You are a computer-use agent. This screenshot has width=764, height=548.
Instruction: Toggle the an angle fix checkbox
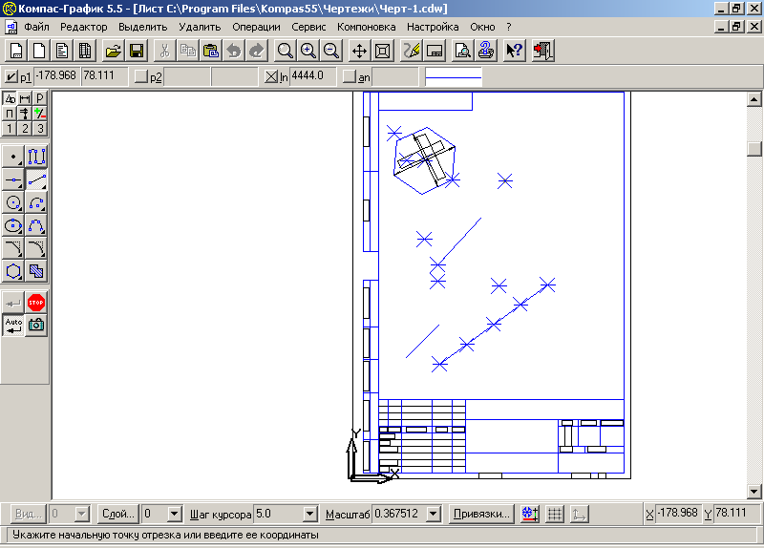[350, 76]
